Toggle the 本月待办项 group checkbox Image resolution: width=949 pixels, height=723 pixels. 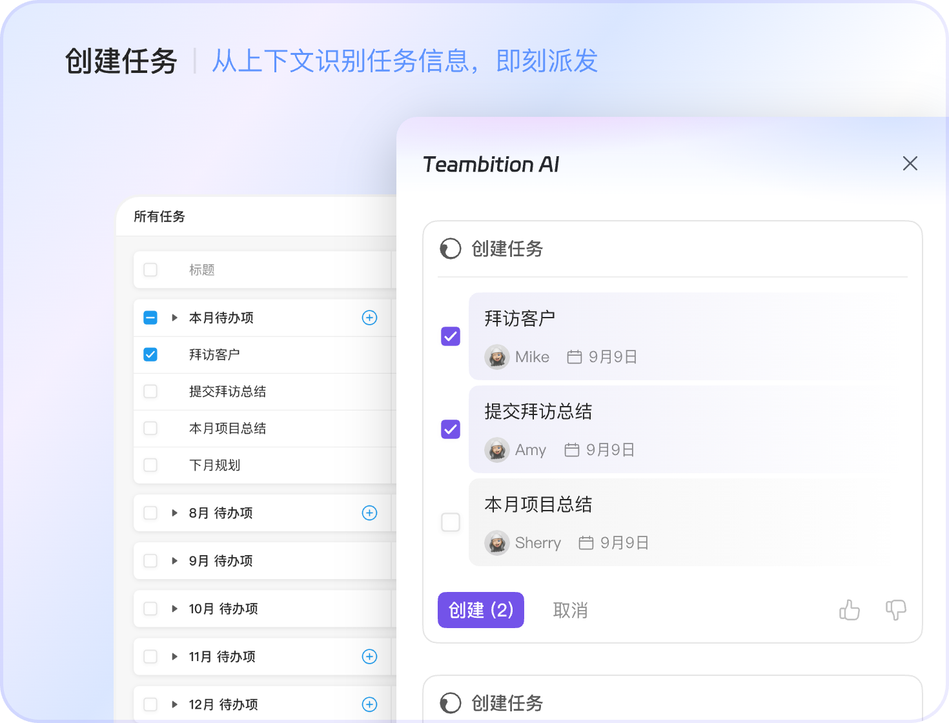(x=150, y=318)
